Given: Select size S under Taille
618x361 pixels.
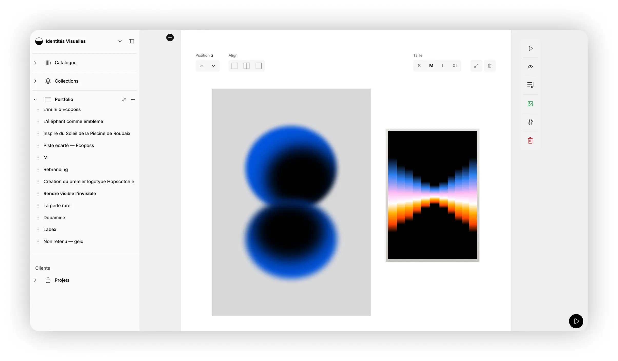Looking at the screenshot, I should 419,66.
